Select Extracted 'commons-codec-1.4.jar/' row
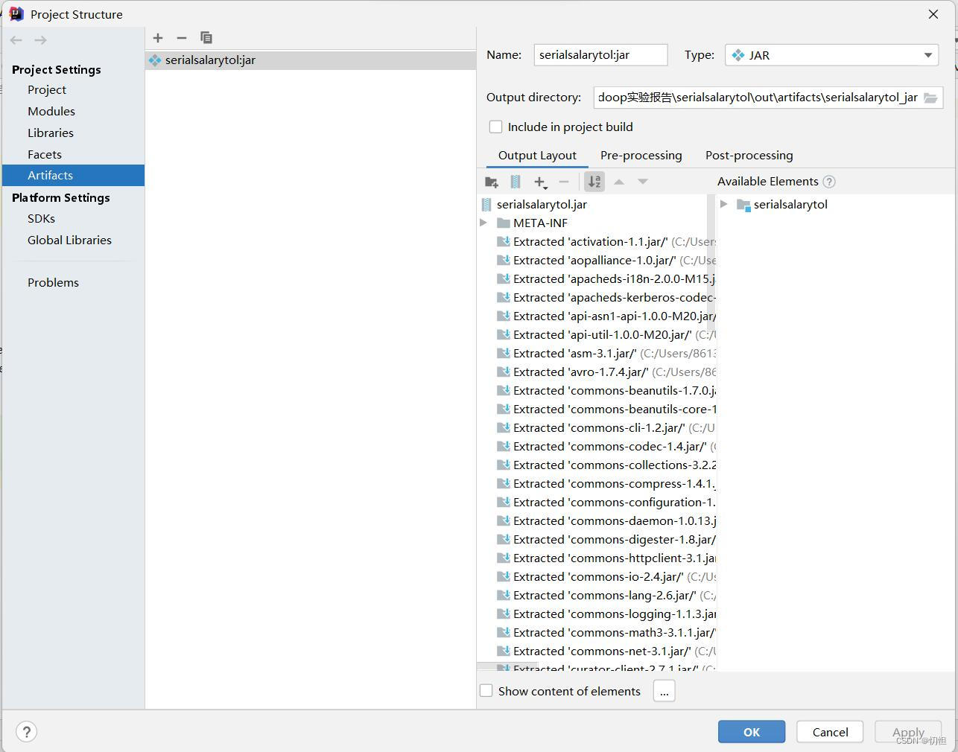The width and height of the screenshot is (958, 752). point(597,447)
